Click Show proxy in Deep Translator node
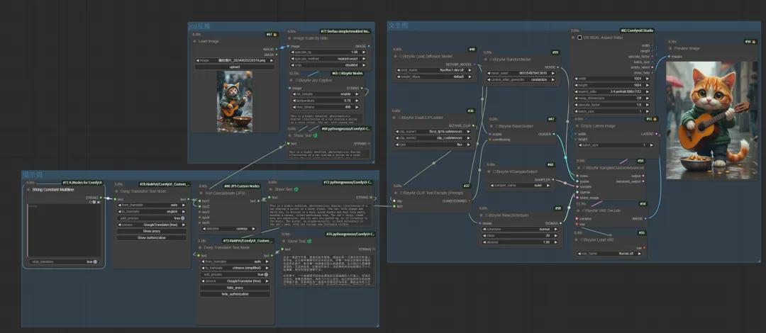Viewport: 766px width, 333px height. click(151, 231)
